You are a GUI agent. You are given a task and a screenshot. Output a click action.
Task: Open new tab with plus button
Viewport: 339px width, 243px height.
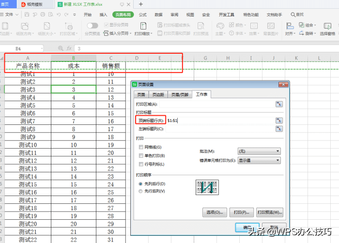(141, 4)
